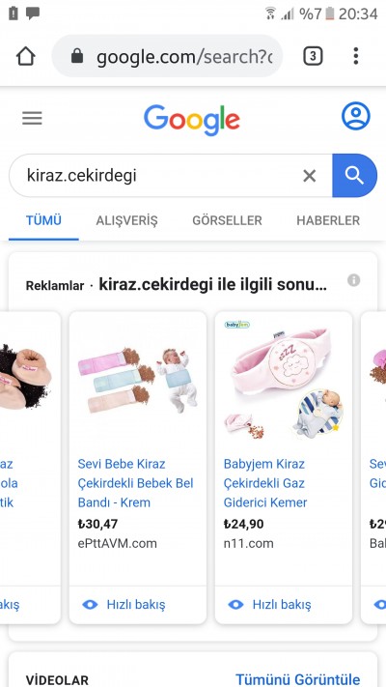Tap the Google logo
This screenshot has width=386, height=687.
tap(192, 120)
